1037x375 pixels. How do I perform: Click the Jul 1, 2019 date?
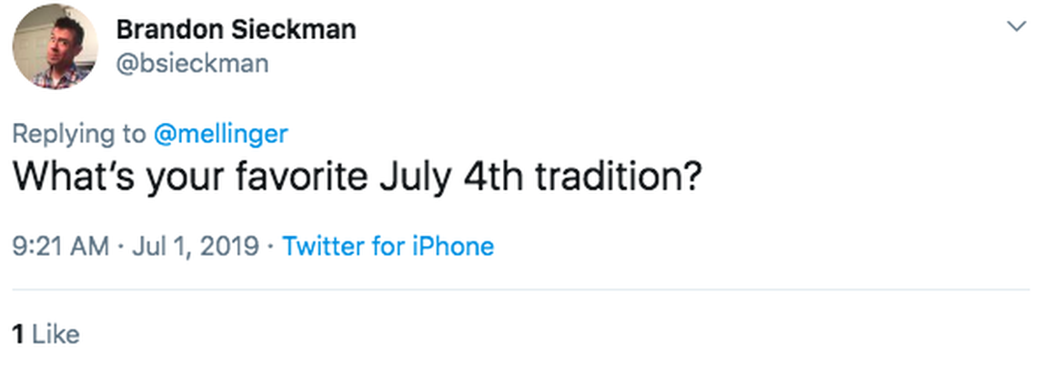pos(196,246)
